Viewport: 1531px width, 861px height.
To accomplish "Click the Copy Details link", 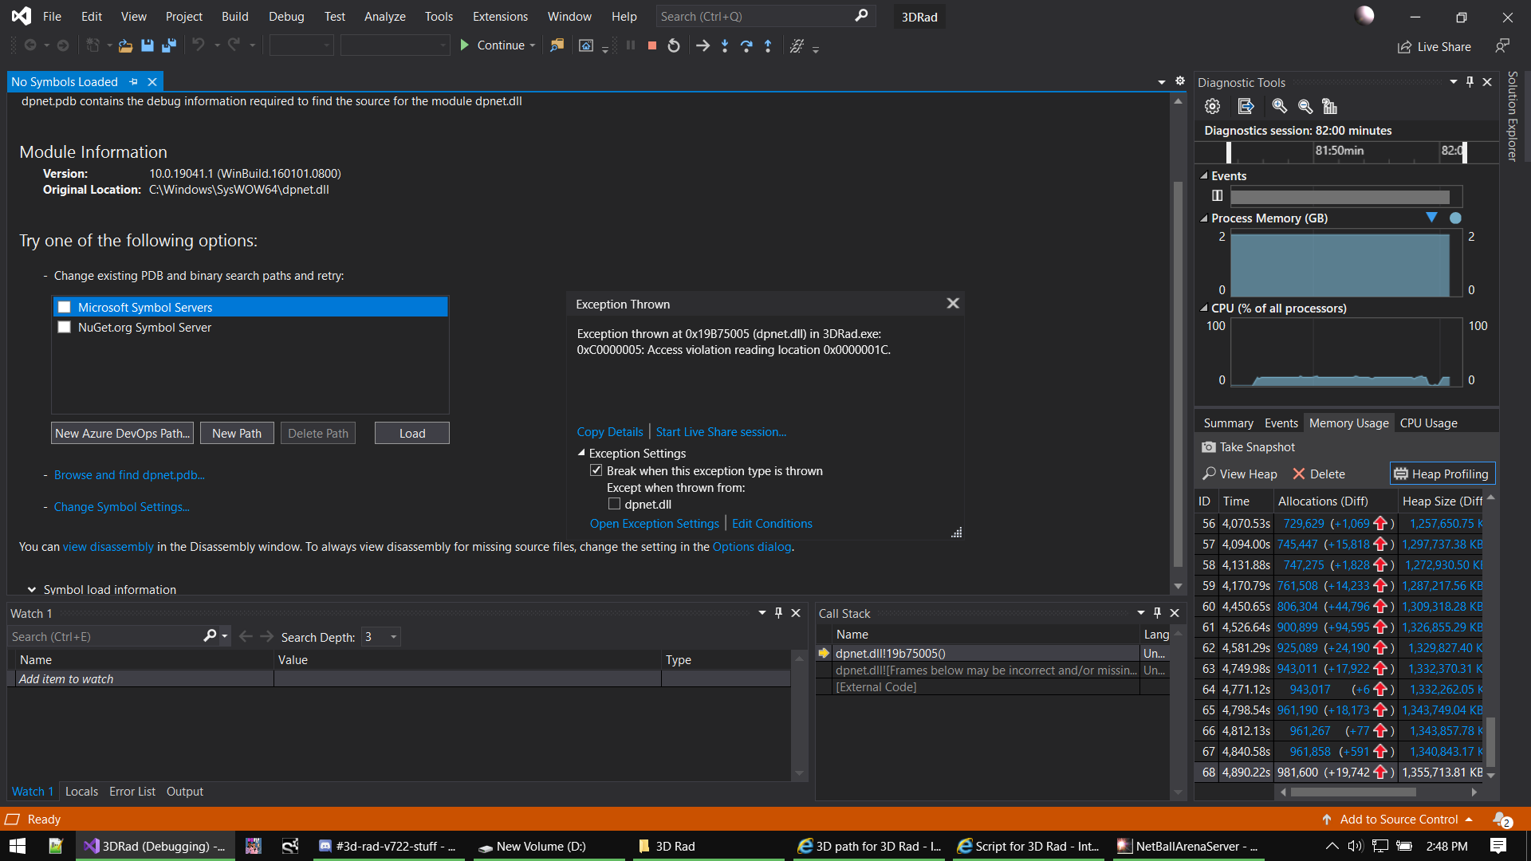I will (609, 432).
